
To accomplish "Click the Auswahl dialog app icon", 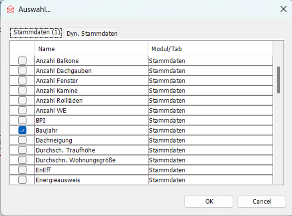I will [x=10, y=10].
